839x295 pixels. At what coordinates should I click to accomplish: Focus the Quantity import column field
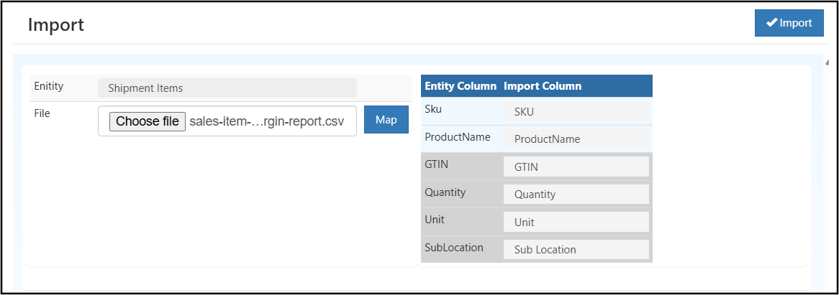[x=576, y=195]
